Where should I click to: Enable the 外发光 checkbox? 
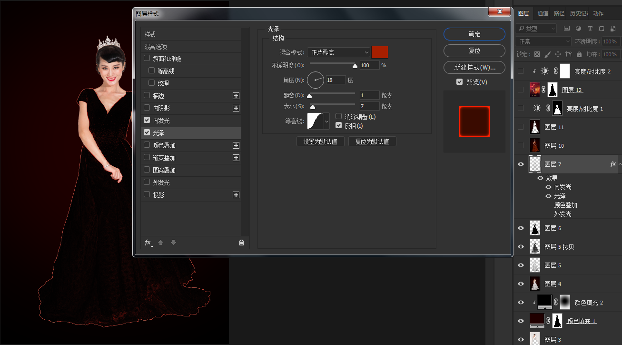pos(147,183)
